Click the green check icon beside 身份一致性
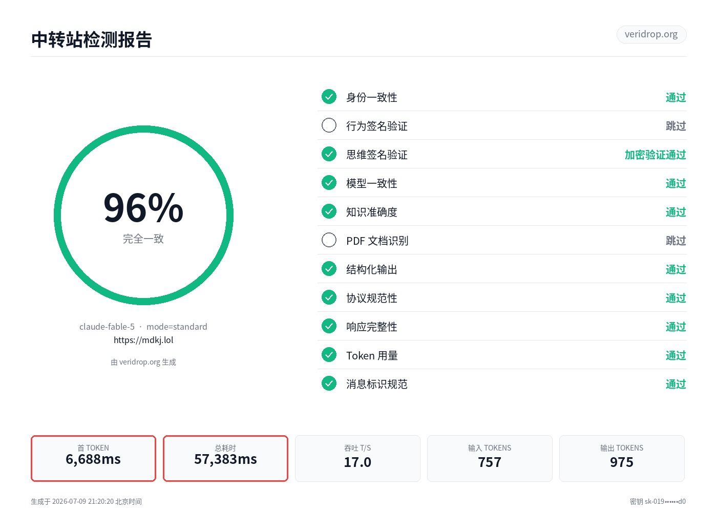This screenshot has height=512, width=717. point(329,97)
